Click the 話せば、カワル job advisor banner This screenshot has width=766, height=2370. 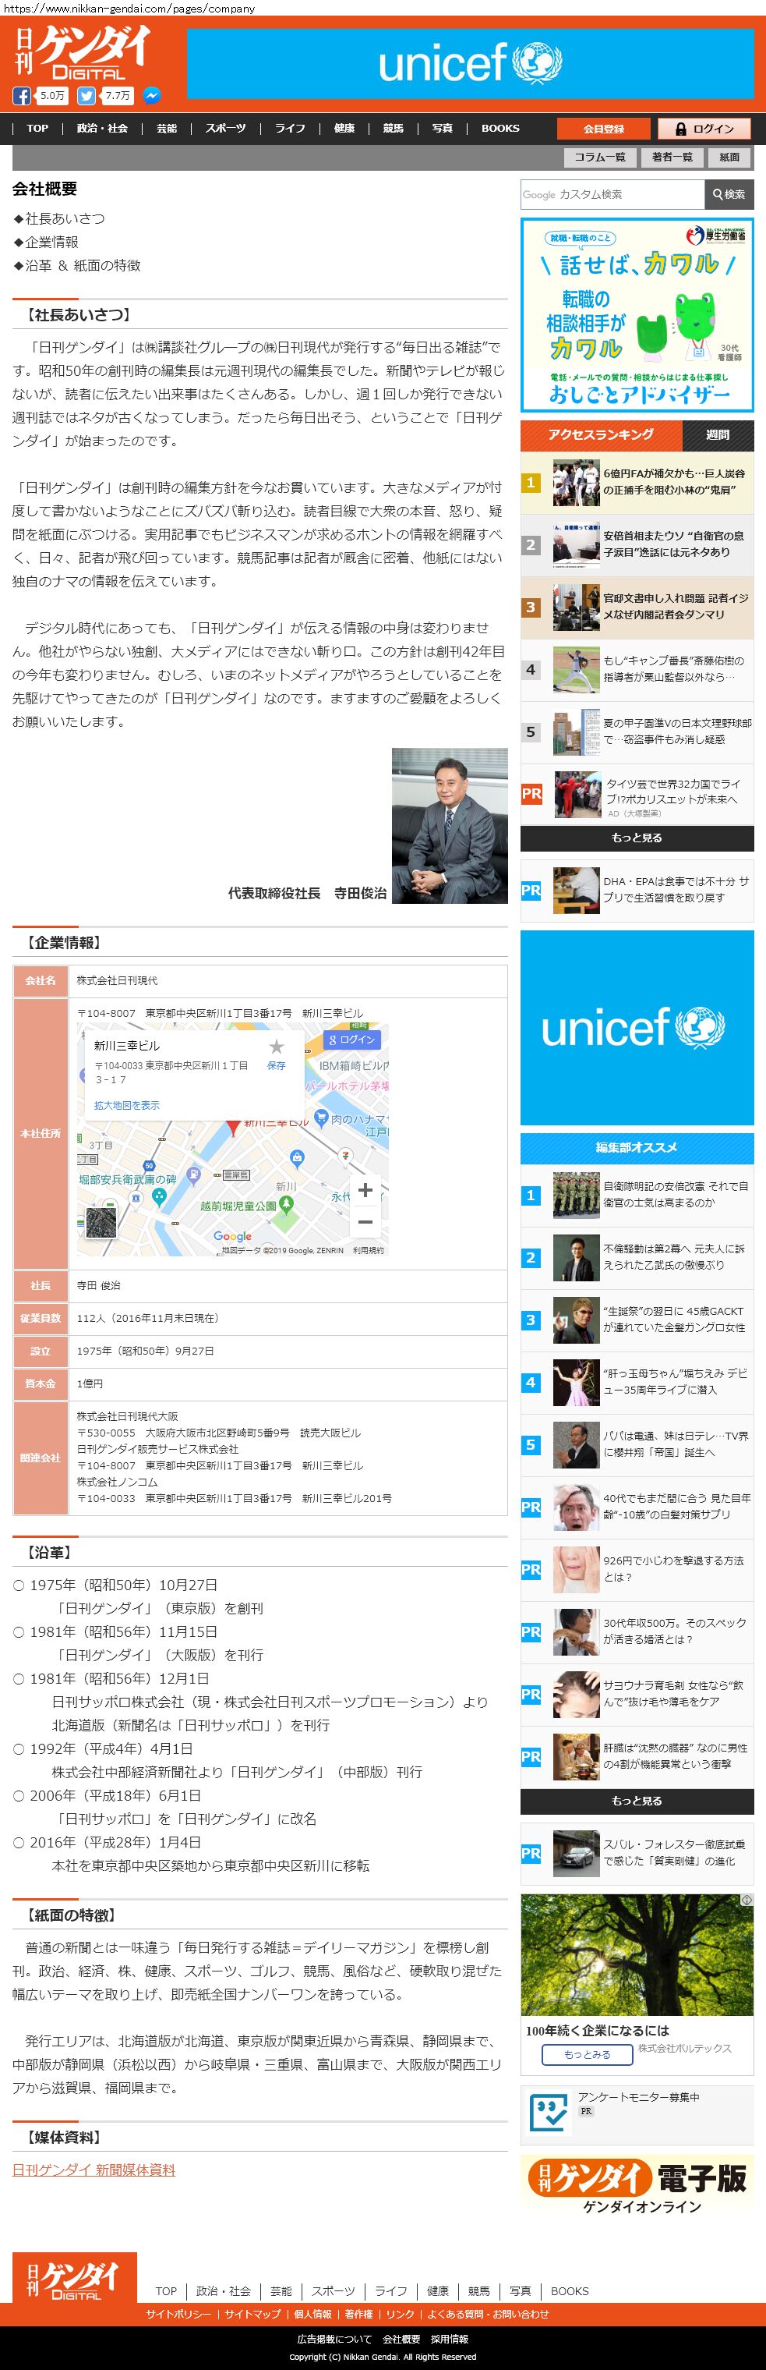click(x=637, y=314)
